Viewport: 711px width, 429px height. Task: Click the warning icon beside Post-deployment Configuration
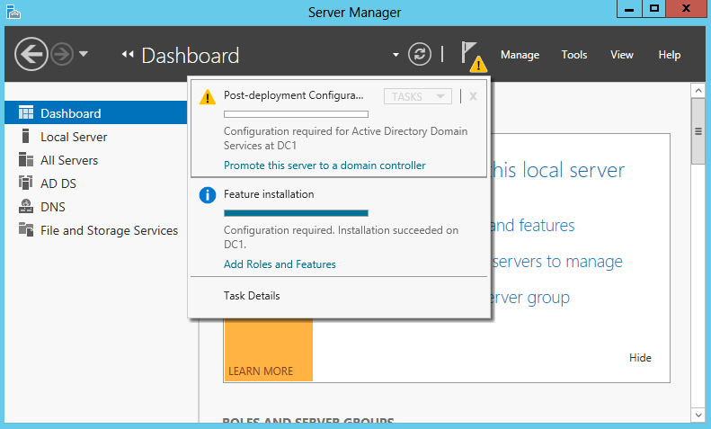pos(208,97)
